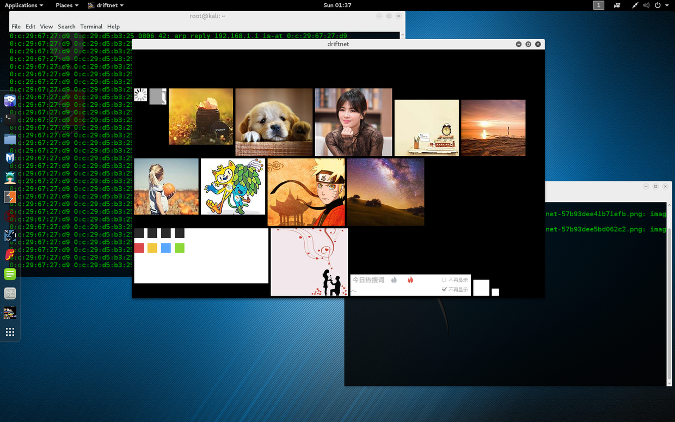Click the girl holding pumpkin image
The image size is (675, 422).
coord(167,186)
